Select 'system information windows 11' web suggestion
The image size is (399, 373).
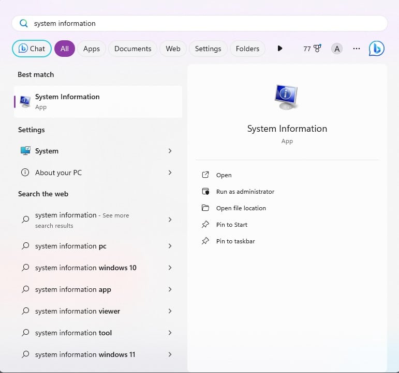point(98,354)
